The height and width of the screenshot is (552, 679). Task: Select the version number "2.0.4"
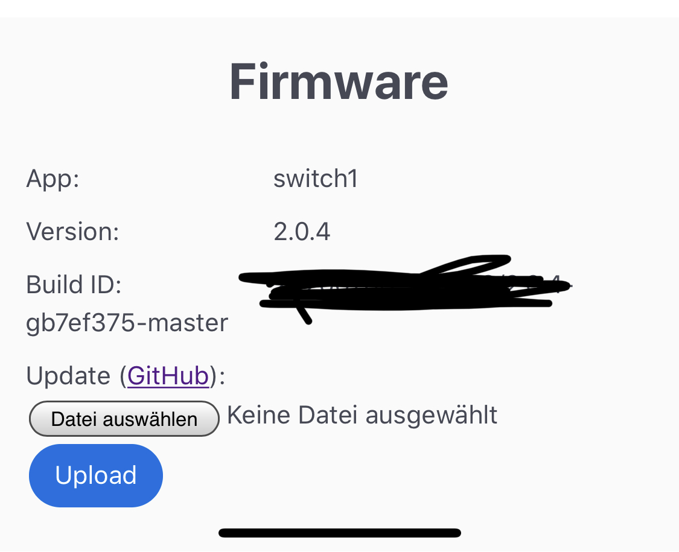pos(302,232)
